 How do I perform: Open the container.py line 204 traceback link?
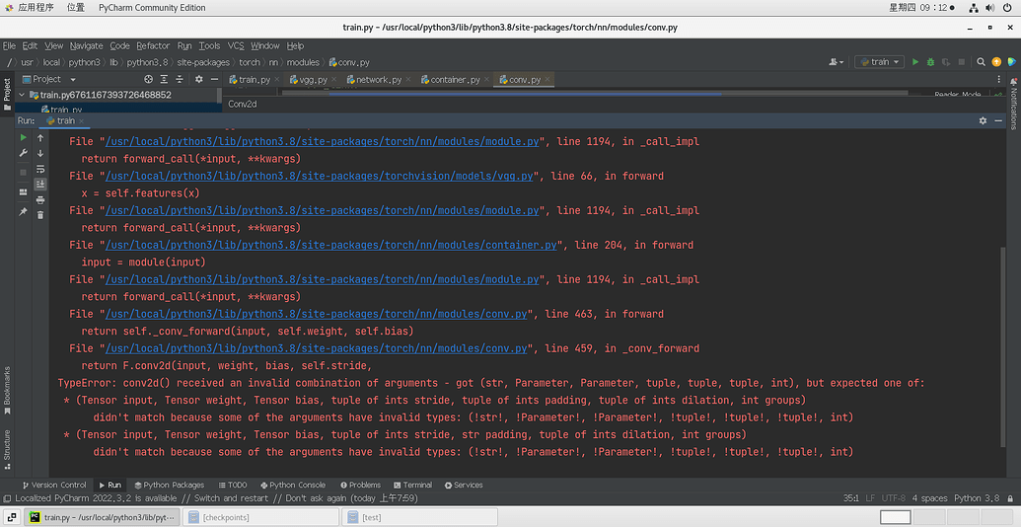pyautogui.click(x=330, y=245)
